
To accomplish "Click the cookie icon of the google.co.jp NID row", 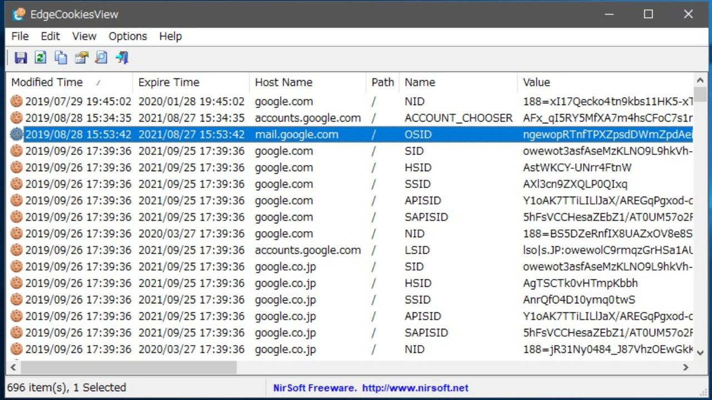I will [x=17, y=349].
